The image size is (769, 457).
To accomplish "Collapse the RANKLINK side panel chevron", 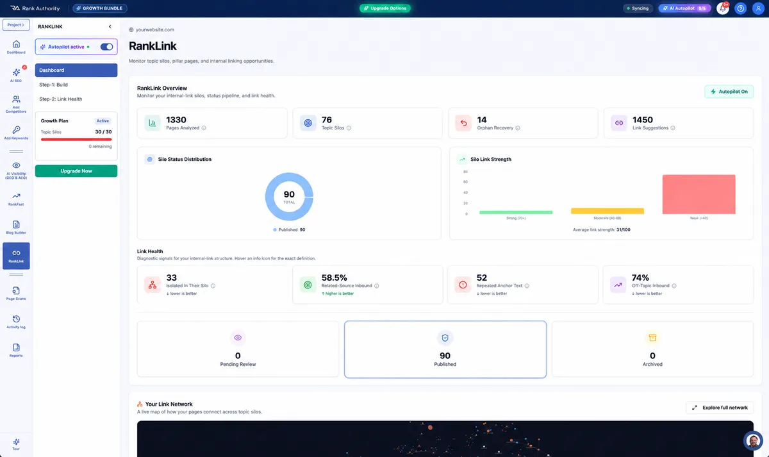I will tap(110, 26).
